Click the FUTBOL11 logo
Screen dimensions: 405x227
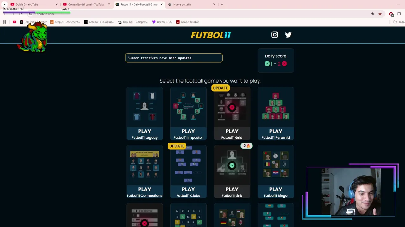pyautogui.click(x=211, y=35)
